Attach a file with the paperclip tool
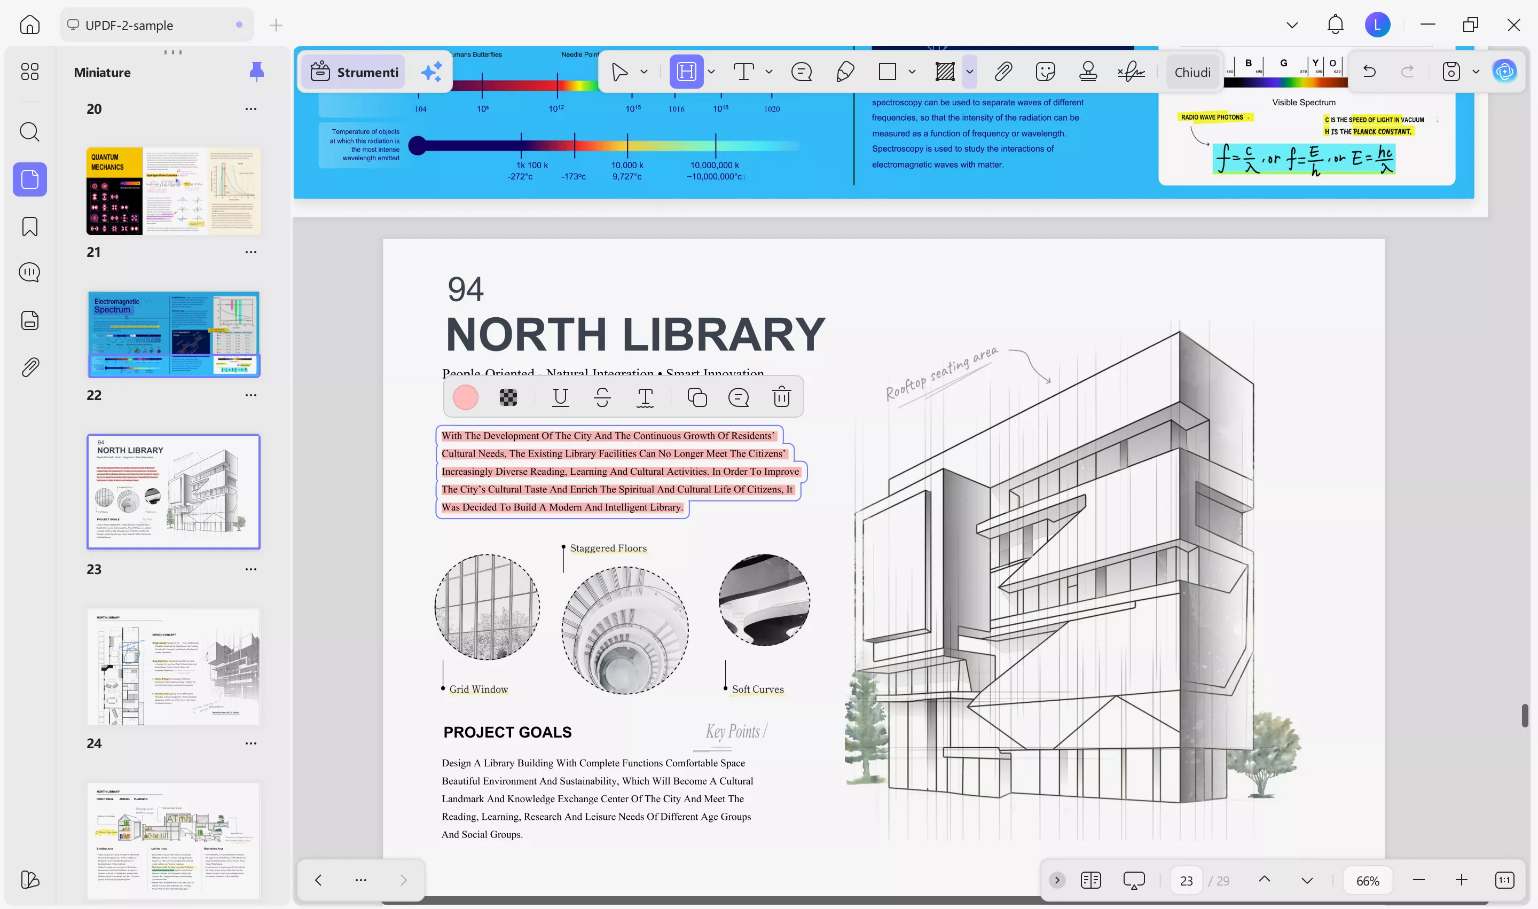 point(1003,72)
